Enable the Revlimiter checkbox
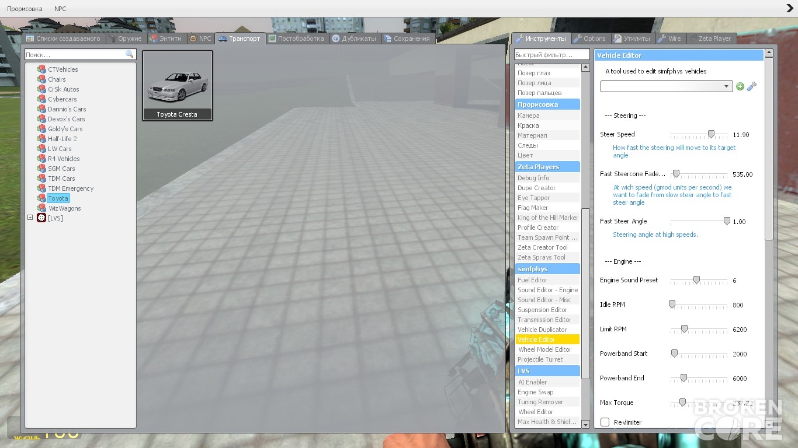Screen dimensions: 798x448 [x=605, y=422]
